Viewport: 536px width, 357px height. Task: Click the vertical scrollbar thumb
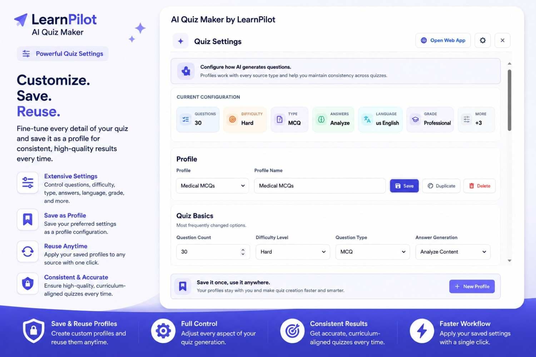509,100
